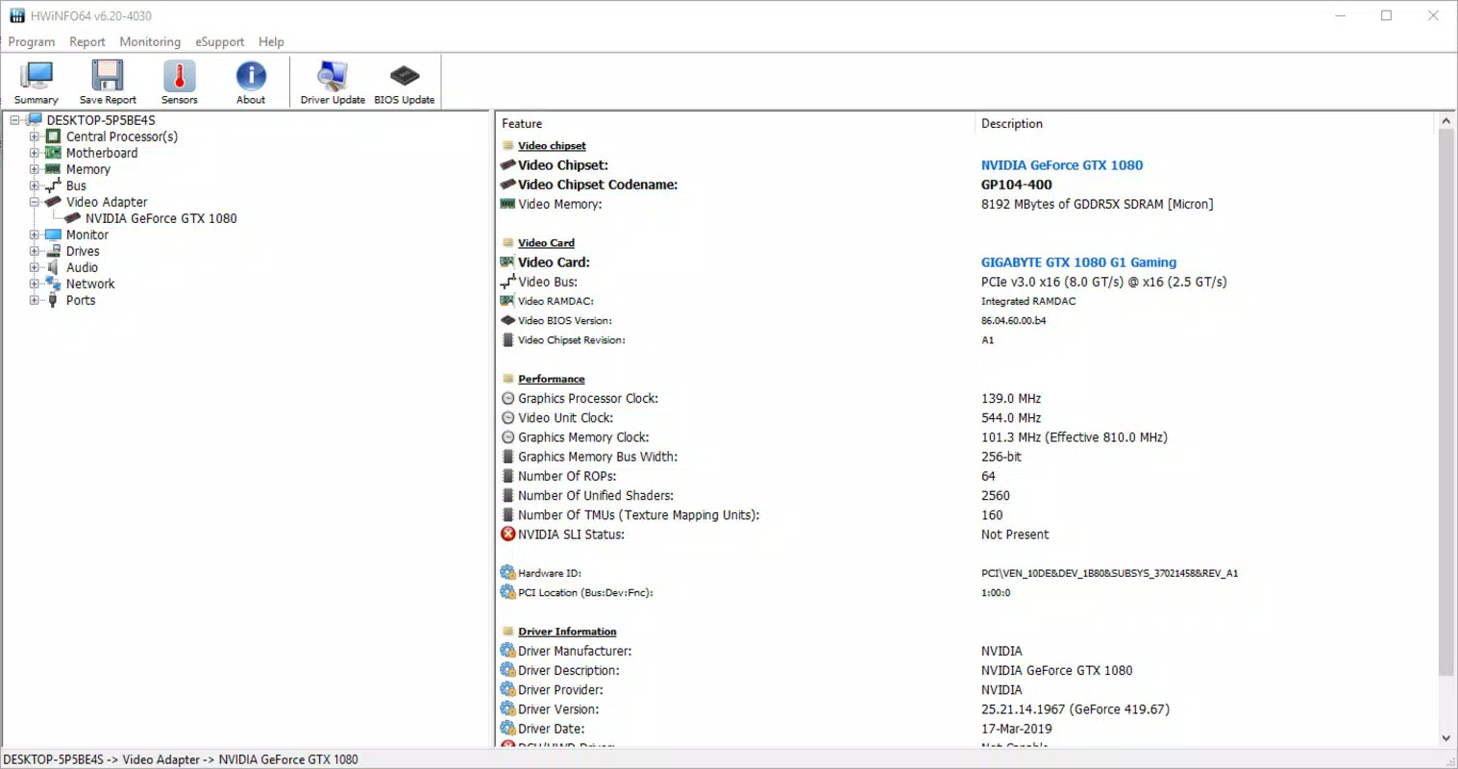
Task: Click the Video Card row icon
Action: click(x=508, y=262)
